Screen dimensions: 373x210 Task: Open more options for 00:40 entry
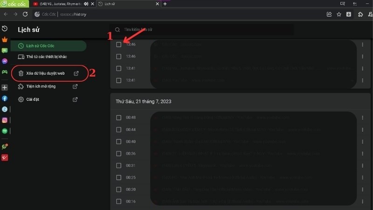coord(363,142)
